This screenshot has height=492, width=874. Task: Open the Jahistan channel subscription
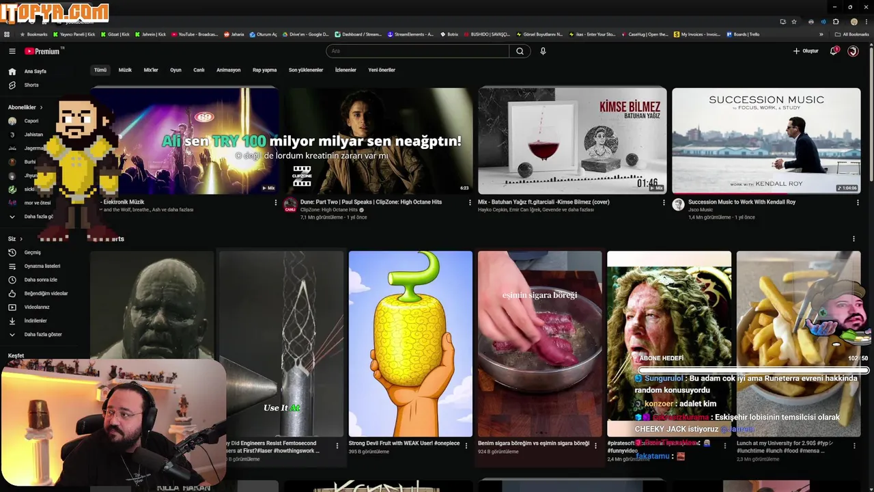click(x=25, y=135)
